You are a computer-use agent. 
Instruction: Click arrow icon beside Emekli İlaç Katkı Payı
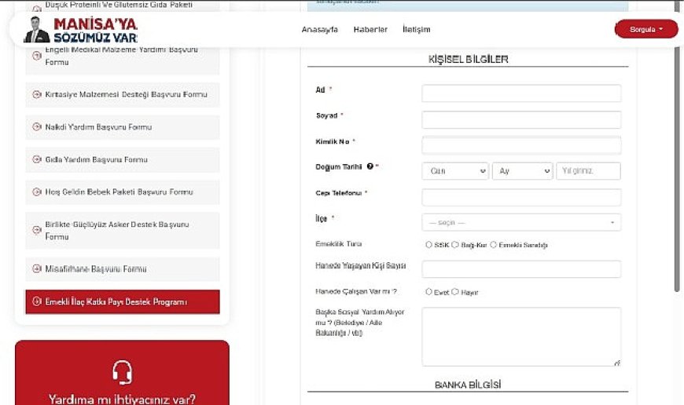tap(36, 302)
